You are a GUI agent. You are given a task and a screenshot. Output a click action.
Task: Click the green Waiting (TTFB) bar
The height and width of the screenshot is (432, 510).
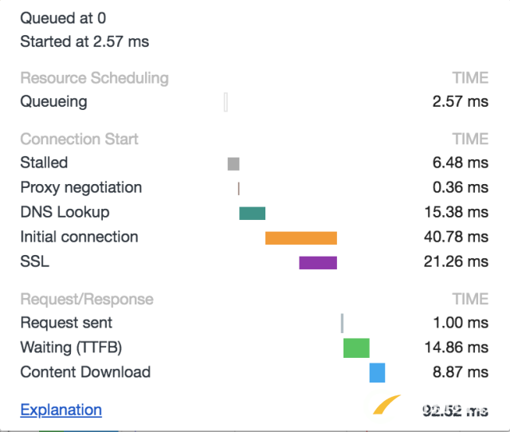[356, 348]
